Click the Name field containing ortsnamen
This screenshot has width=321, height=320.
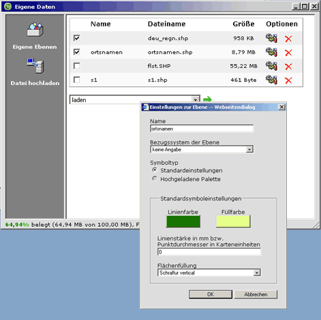[x=202, y=129]
